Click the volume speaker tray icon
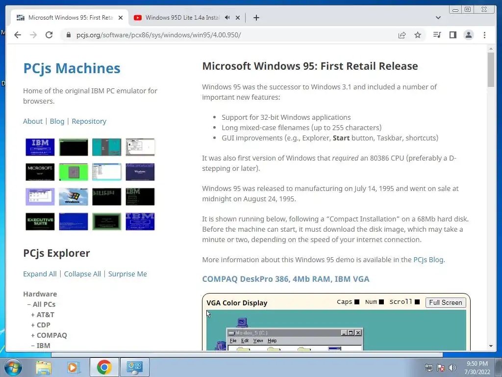 tap(452, 368)
